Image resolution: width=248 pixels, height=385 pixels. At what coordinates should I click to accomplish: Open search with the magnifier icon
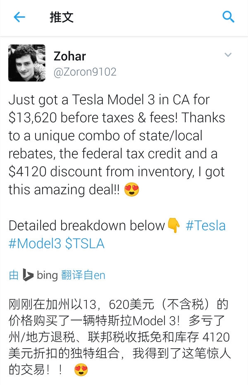point(228,17)
